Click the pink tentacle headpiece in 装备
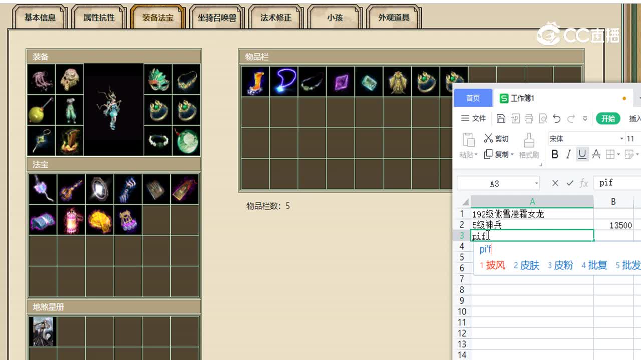641x360 pixels. (x=42, y=78)
